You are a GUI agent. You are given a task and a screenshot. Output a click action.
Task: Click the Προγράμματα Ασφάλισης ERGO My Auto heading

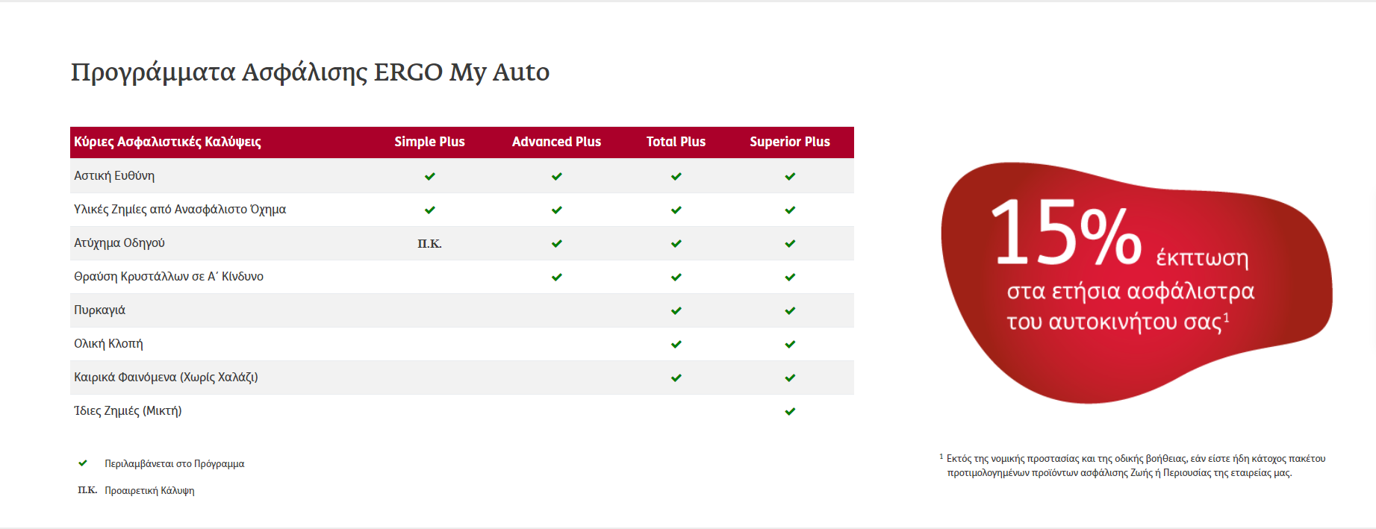coord(310,72)
